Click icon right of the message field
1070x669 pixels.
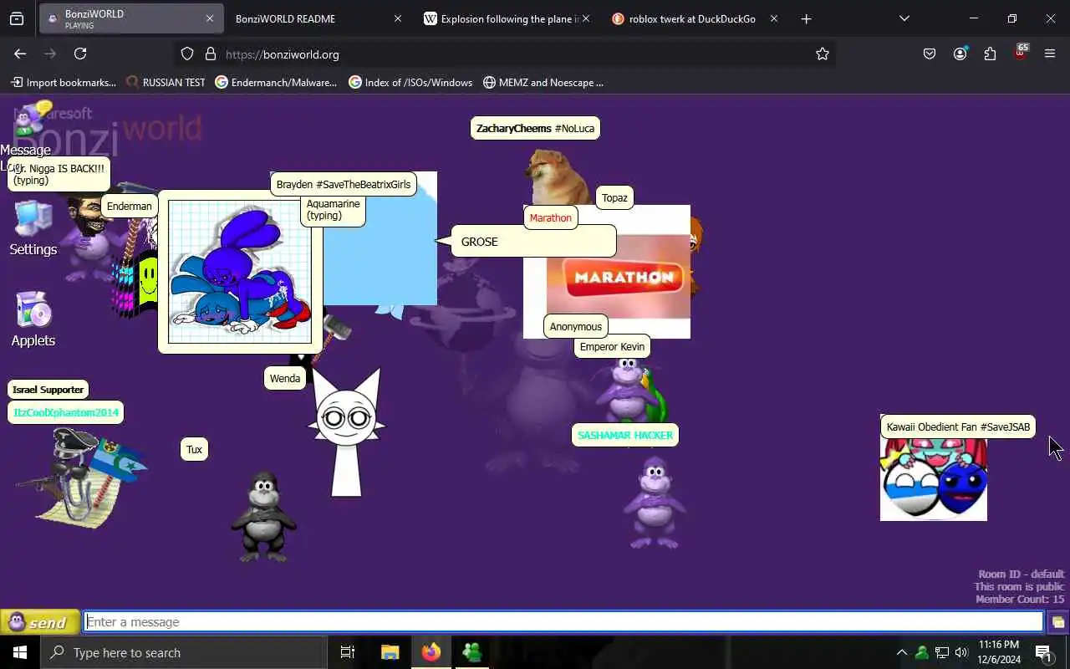[1057, 622]
